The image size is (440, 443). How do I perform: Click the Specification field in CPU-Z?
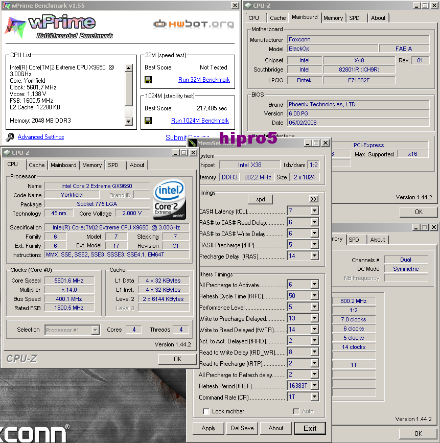[117, 227]
